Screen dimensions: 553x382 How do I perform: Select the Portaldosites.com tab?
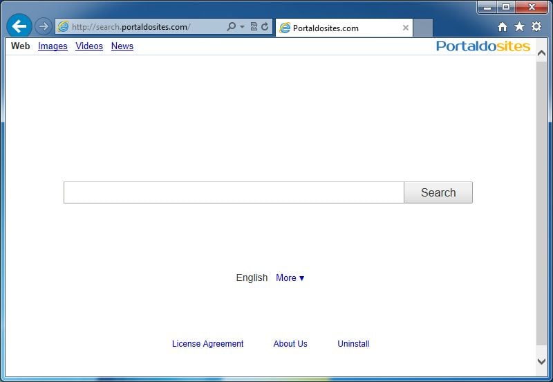click(x=344, y=28)
